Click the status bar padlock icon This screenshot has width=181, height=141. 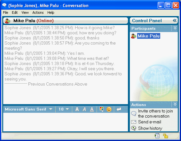[165, 136]
